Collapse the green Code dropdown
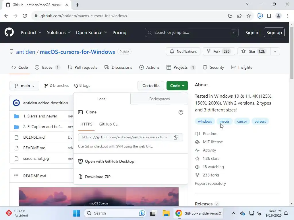 tap(177, 86)
